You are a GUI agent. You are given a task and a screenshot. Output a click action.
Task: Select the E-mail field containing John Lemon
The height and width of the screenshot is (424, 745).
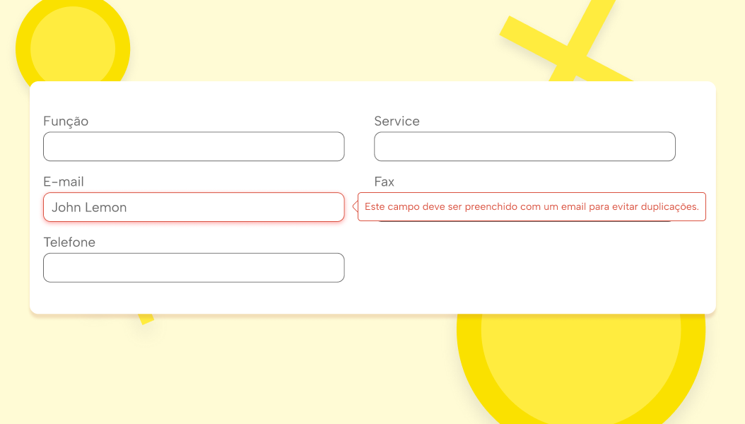[194, 207]
